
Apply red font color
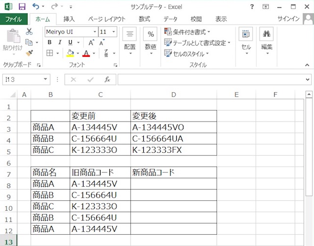tap(86, 53)
